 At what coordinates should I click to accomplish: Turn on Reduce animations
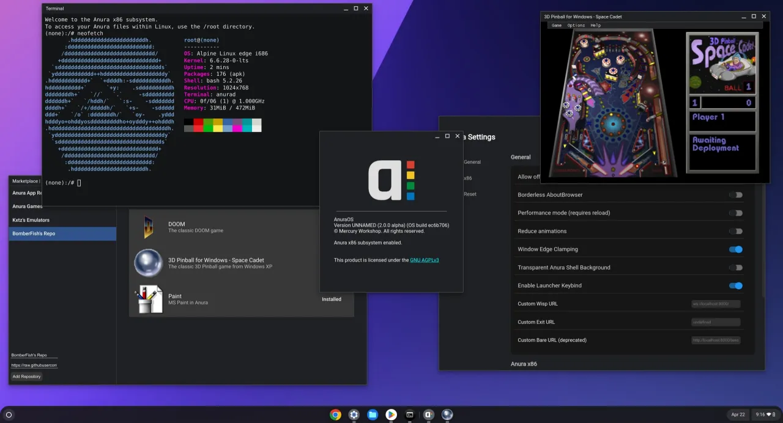coord(736,231)
